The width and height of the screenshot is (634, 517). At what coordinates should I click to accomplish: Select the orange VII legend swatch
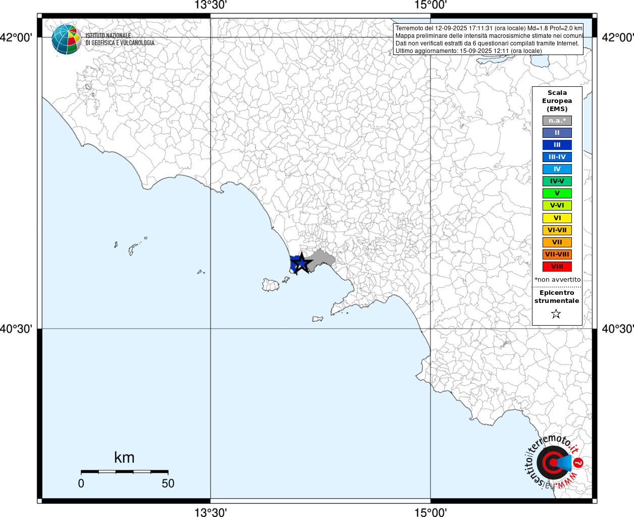557,242
